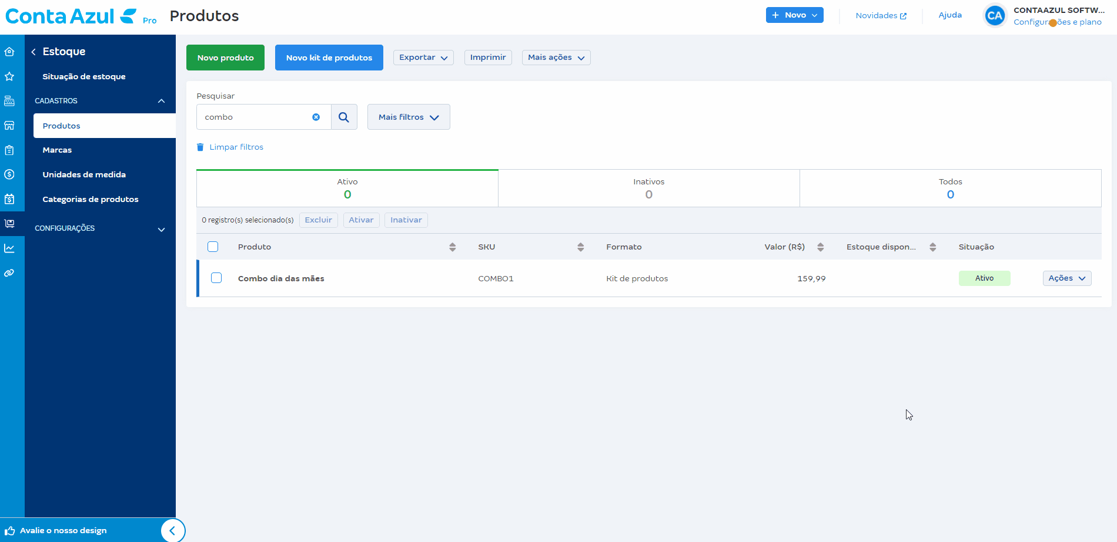1117x542 pixels.
Task: Sort by SKU column arrows
Action: tap(580, 247)
